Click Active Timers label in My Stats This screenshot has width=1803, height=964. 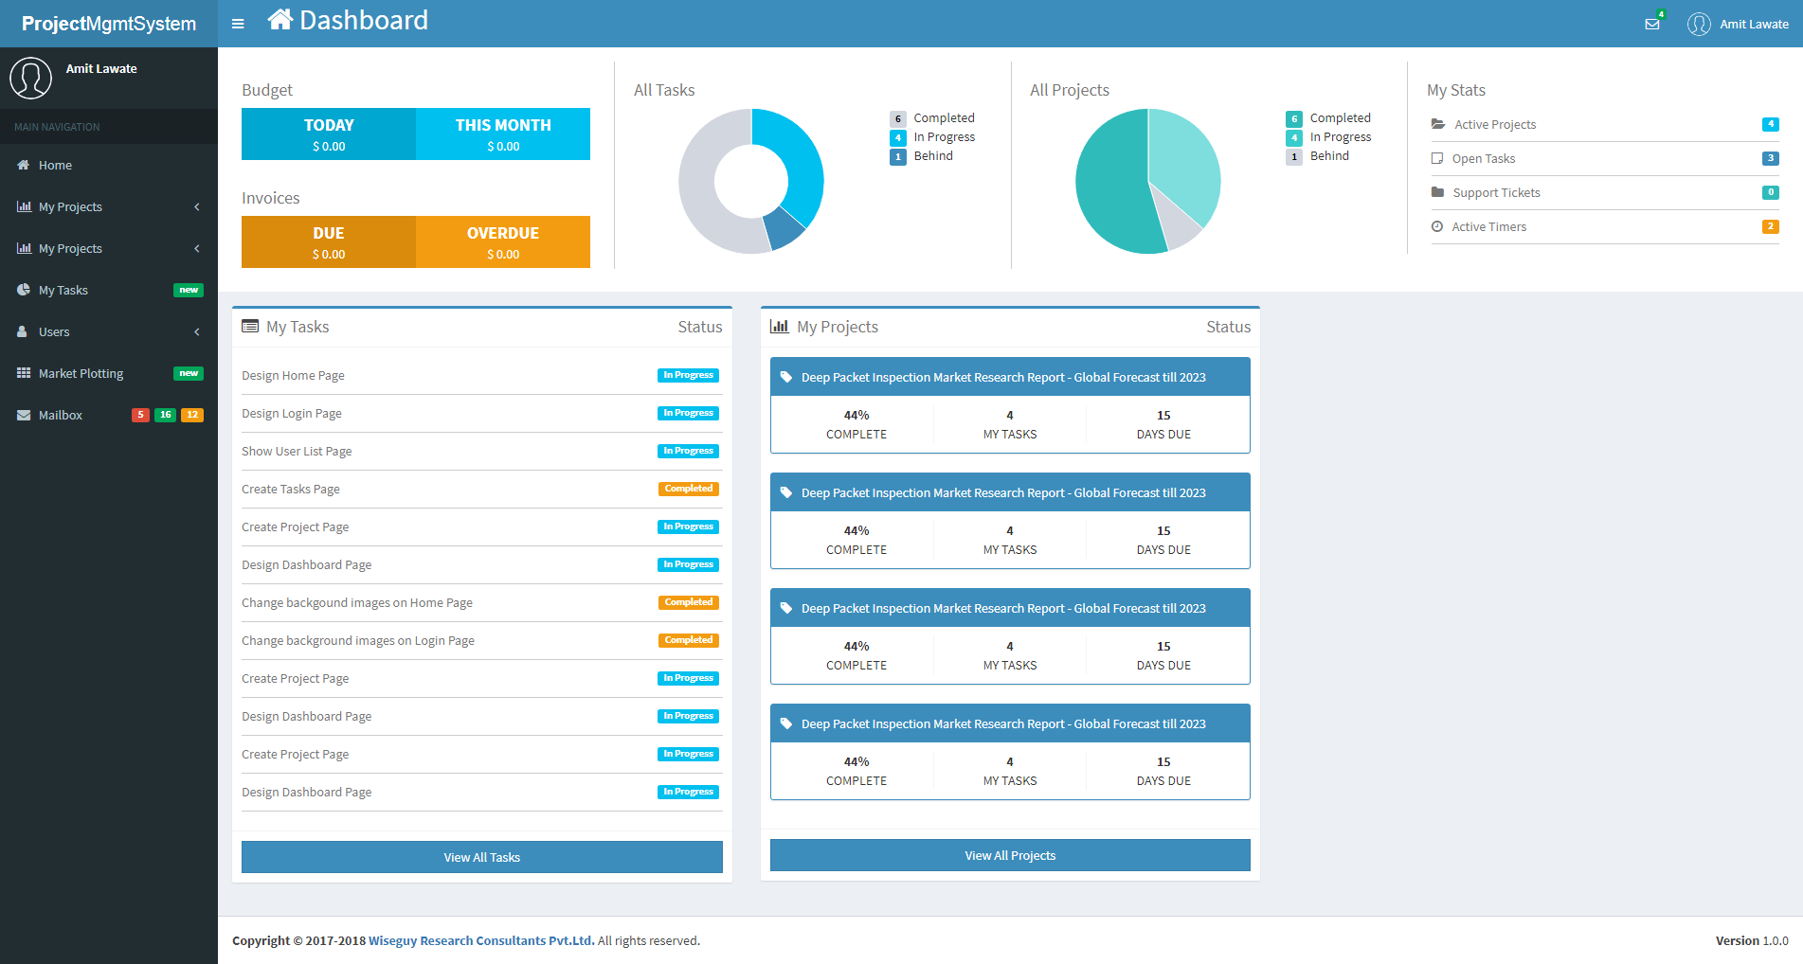coord(1489,226)
